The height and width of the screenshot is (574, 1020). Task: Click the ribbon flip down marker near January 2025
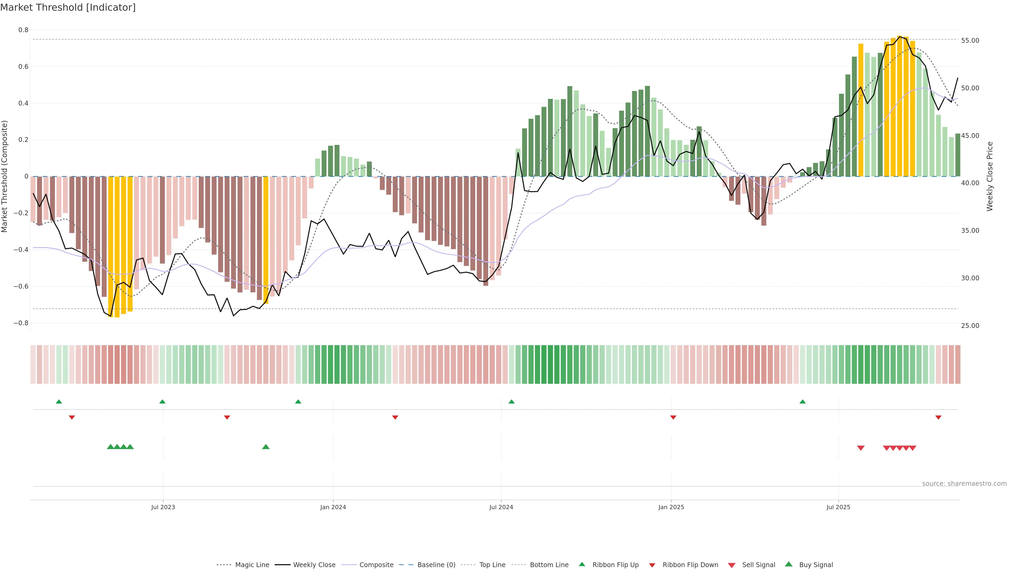tap(673, 417)
